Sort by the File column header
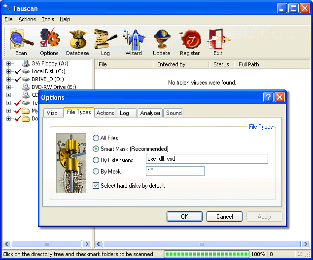The image size is (313, 260). click(124, 64)
